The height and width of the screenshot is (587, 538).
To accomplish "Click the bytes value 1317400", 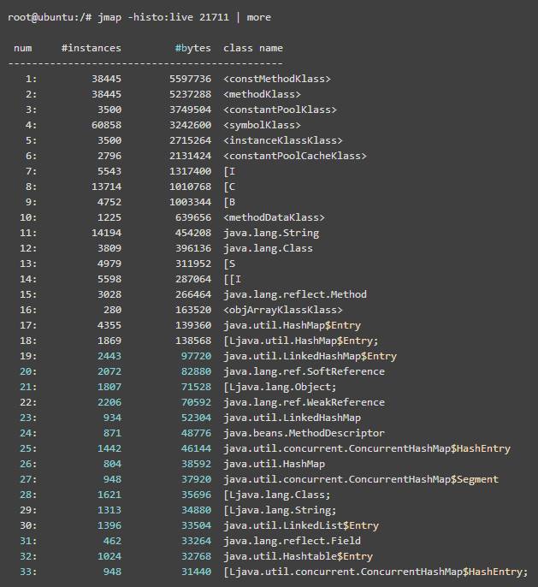I will coord(190,171).
